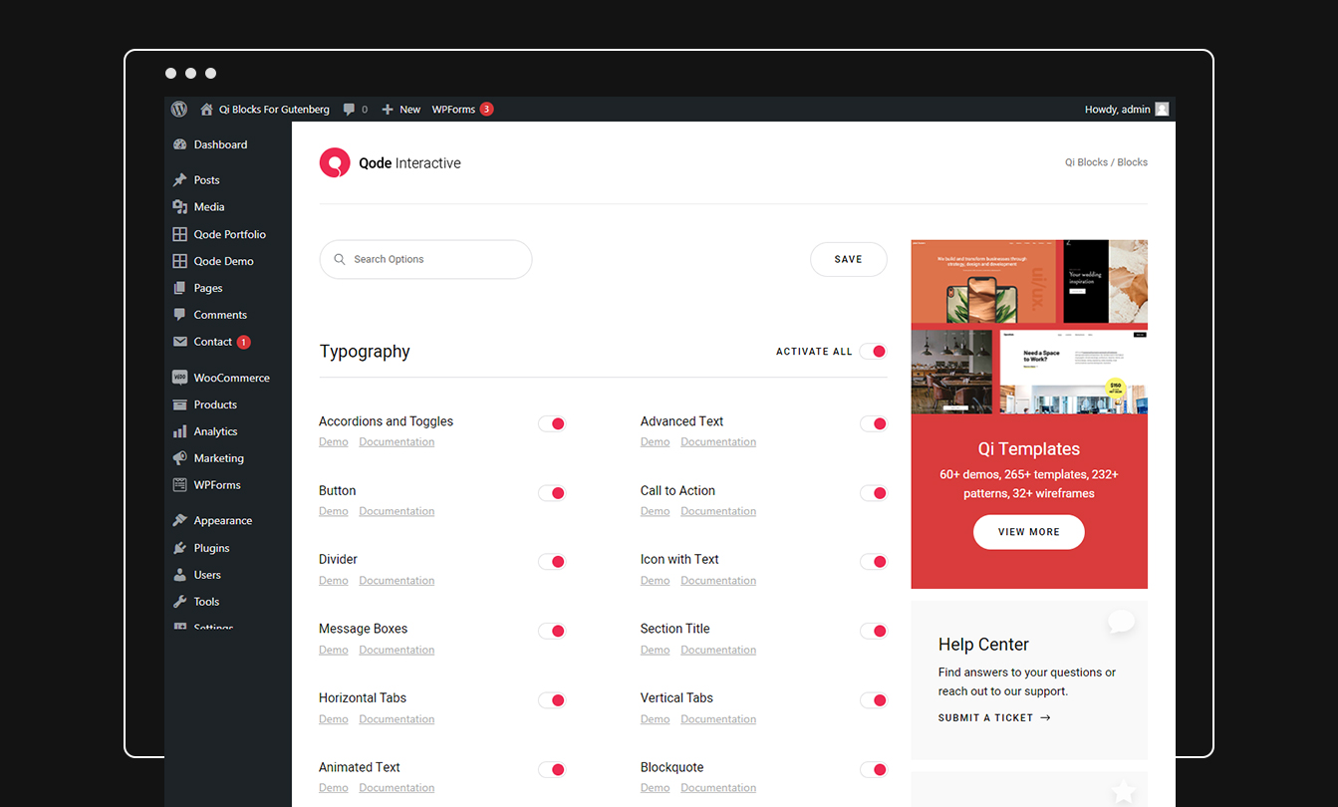Click the Qode Portfolio grid icon
This screenshot has height=807, width=1338.
(x=179, y=234)
